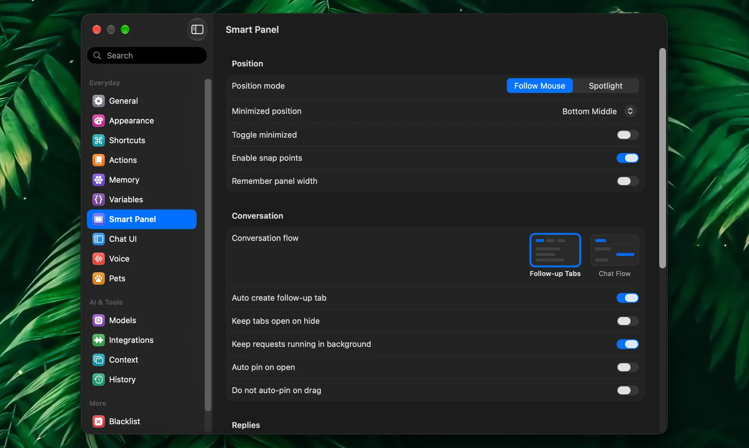
Task: Select the Smart Panel sidebar icon
Action: 99,219
